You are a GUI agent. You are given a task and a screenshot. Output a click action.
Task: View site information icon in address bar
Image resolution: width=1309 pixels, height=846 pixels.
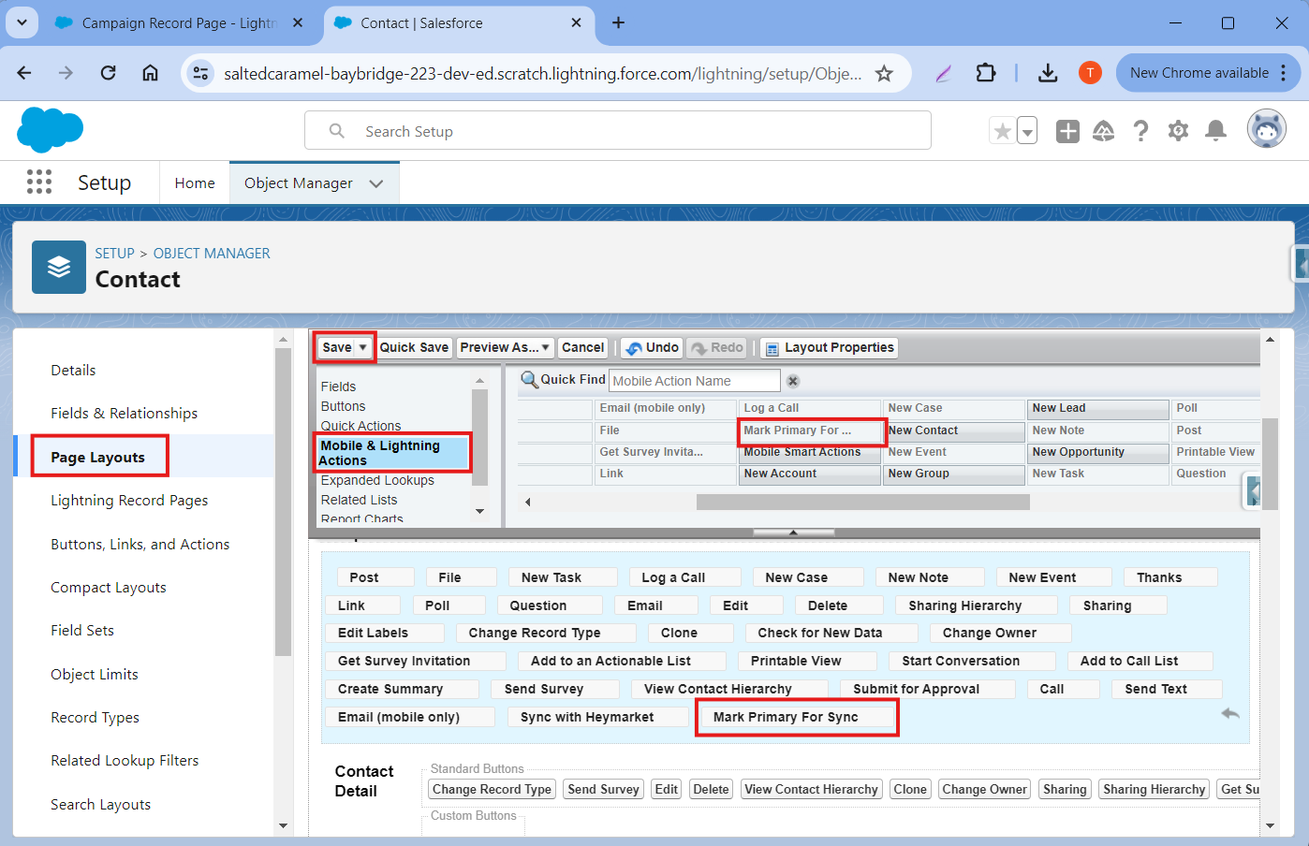coord(200,73)
